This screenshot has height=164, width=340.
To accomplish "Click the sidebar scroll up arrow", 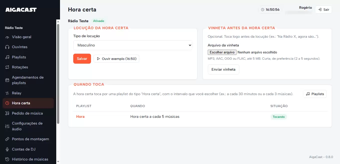I will [x=58, y=21].
